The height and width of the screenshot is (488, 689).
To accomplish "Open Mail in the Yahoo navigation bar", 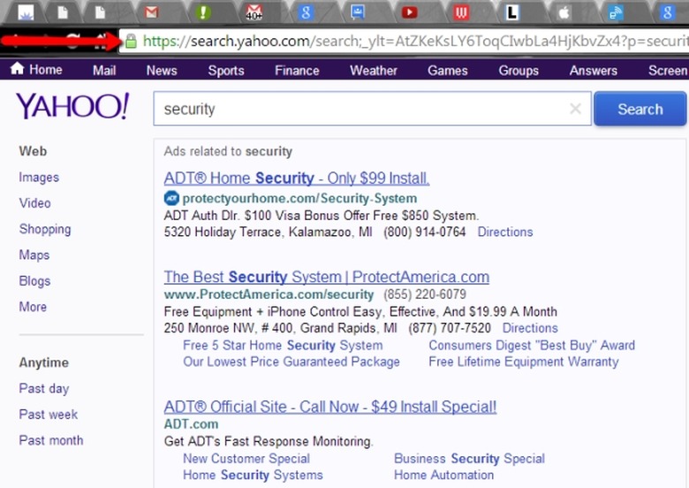I will click(x=104, y=70).
